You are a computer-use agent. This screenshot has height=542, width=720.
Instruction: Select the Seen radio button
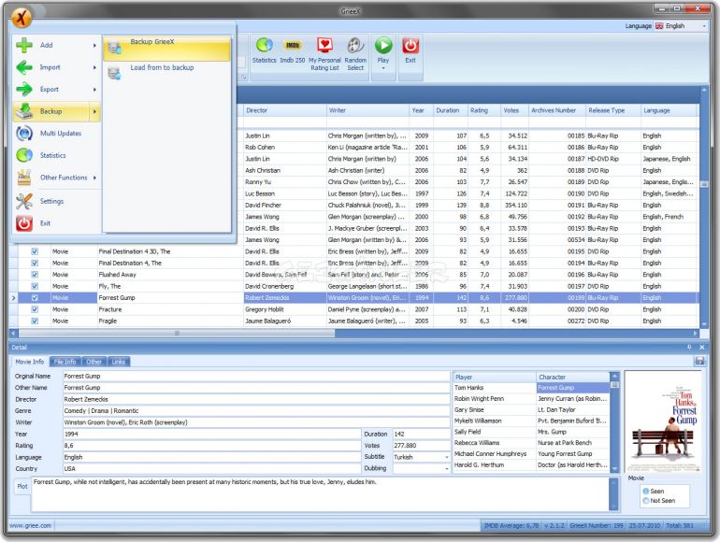[x=646, y=491]
